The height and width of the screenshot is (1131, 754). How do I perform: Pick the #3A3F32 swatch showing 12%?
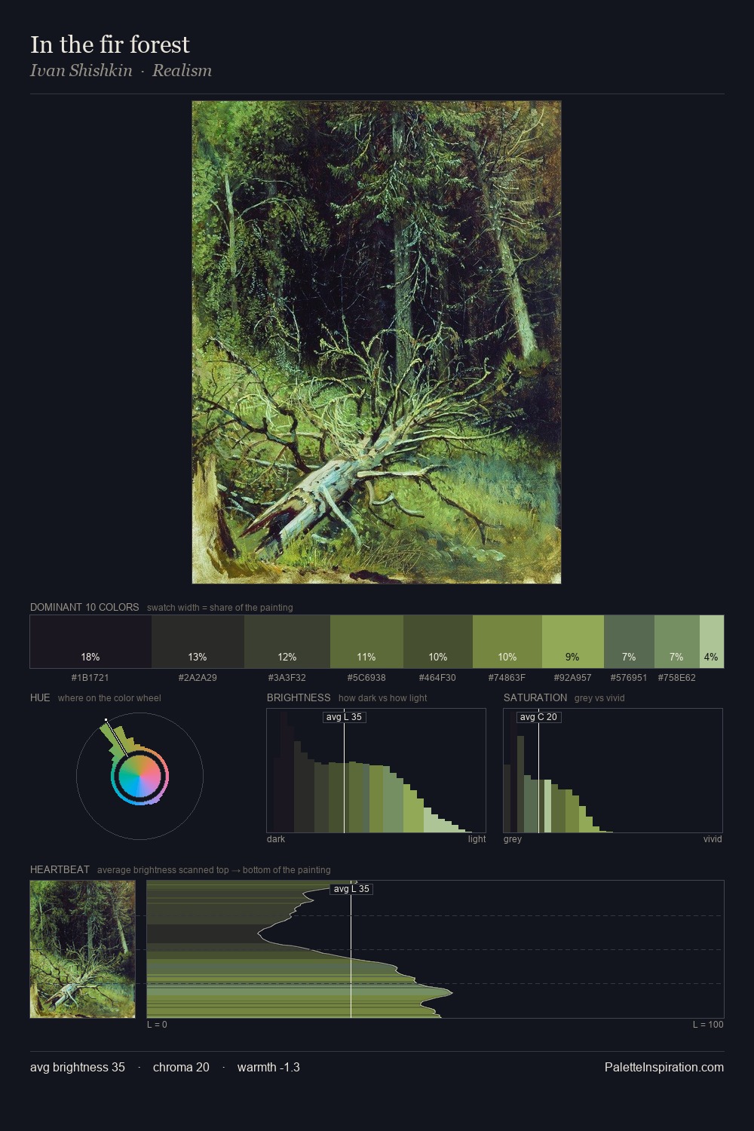pyautogui.click(x=287, y=642)
